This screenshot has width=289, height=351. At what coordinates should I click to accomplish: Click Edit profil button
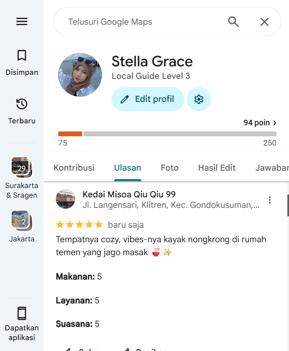coord(148,99)
